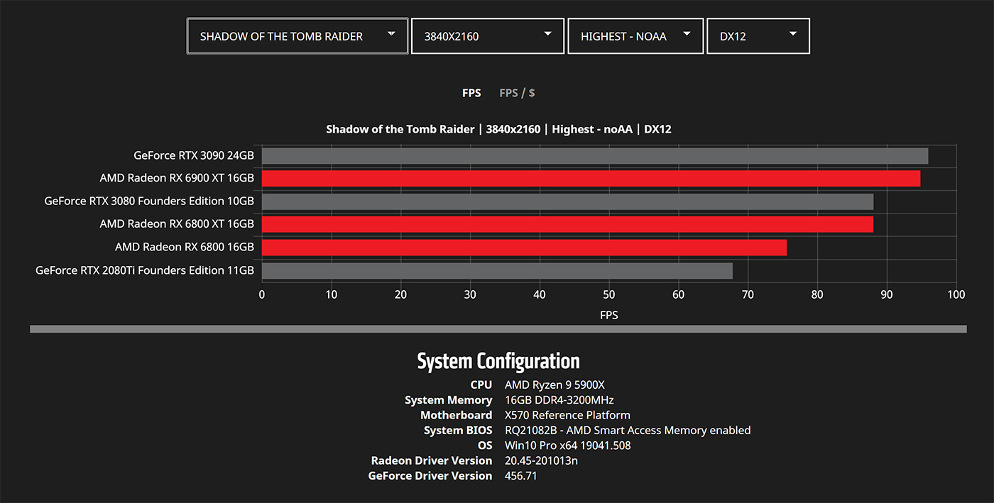Screen dimensions: 994x503
Task: Click the OS label in System Configuration
Action: pyautogui.click(x=485, y=446)
